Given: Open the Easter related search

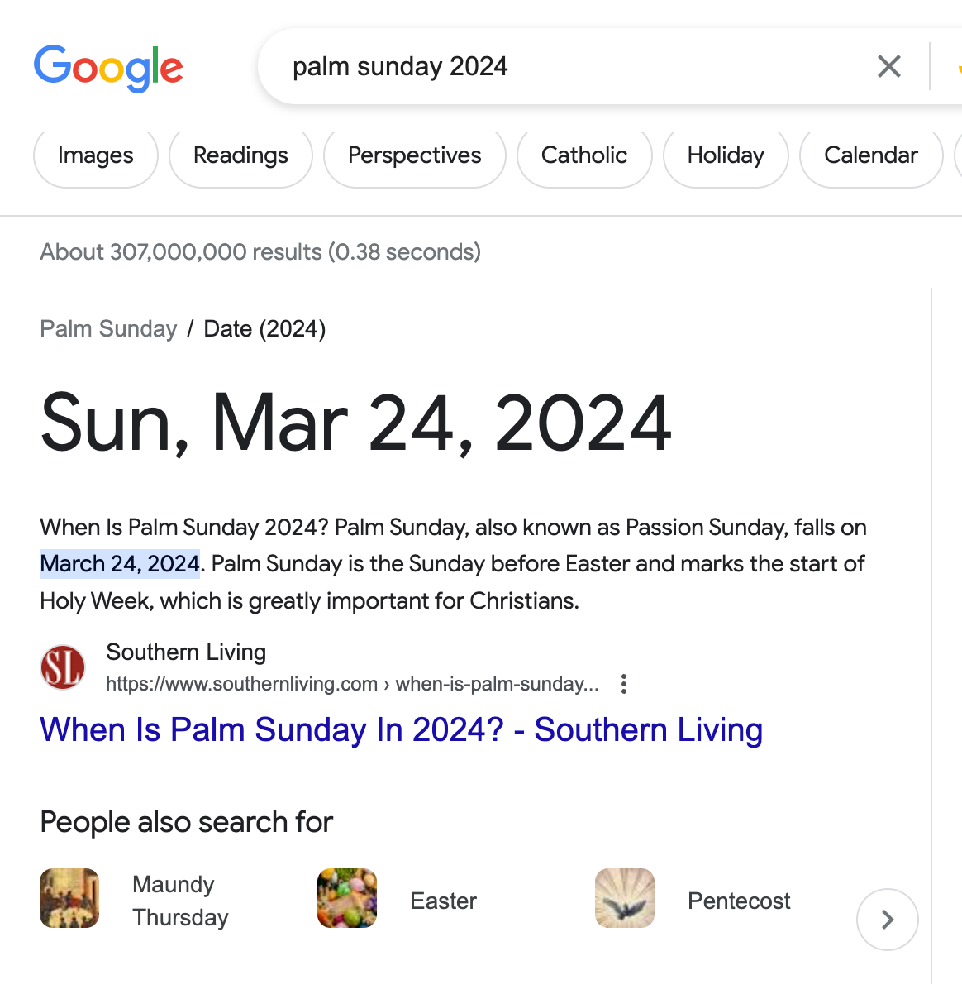Looking at the screenshot, I should tap(443, 901).
